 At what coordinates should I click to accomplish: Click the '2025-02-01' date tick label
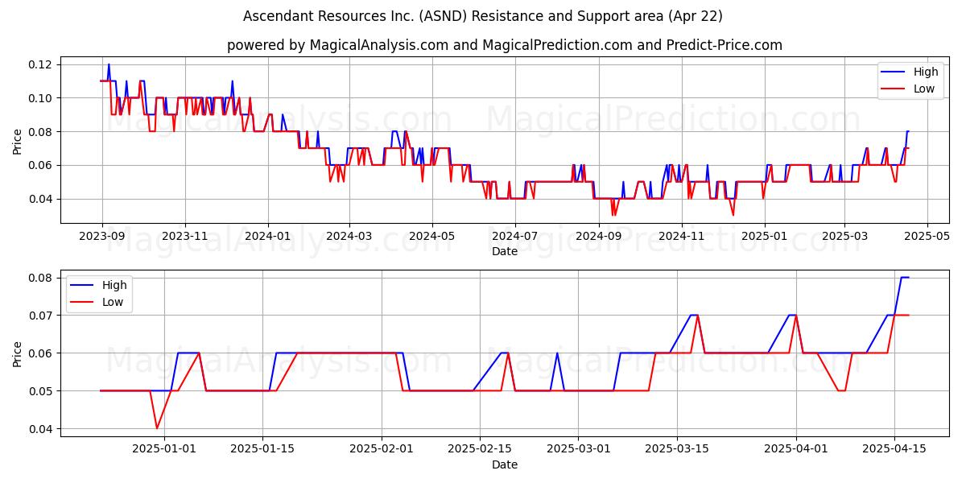tap(382, 449)
